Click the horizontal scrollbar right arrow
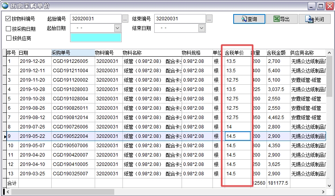The image size is (335, 196). pos(323,192)
